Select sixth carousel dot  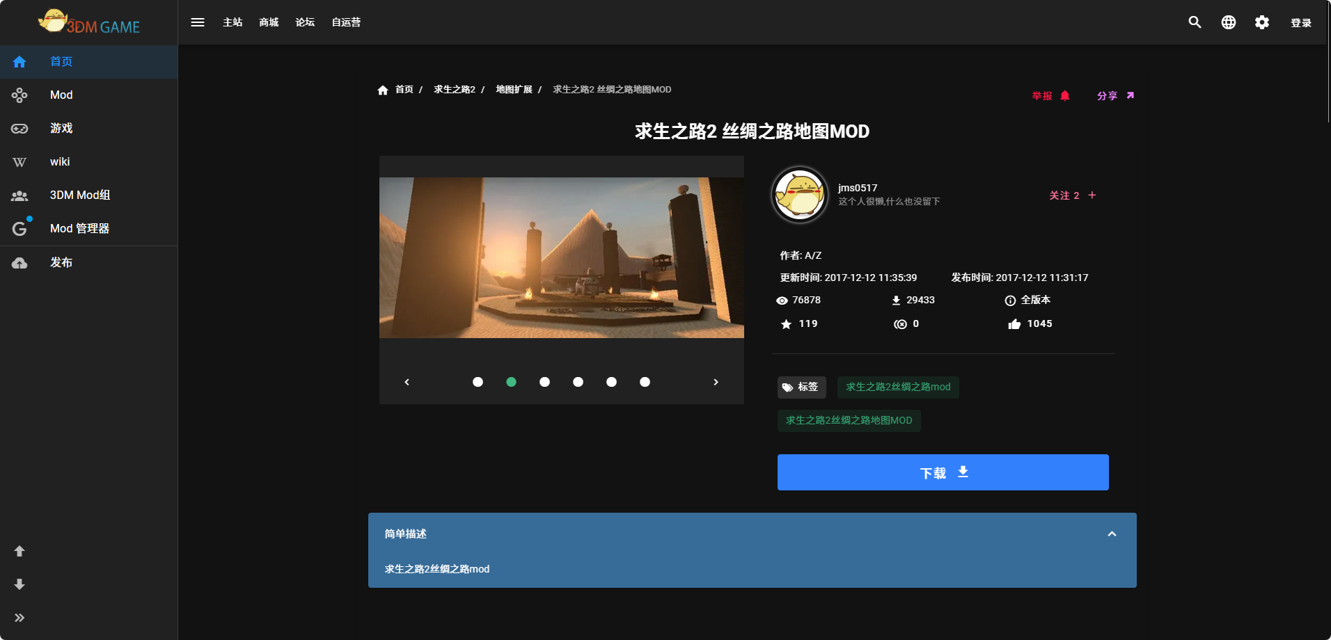coord(645,382)
